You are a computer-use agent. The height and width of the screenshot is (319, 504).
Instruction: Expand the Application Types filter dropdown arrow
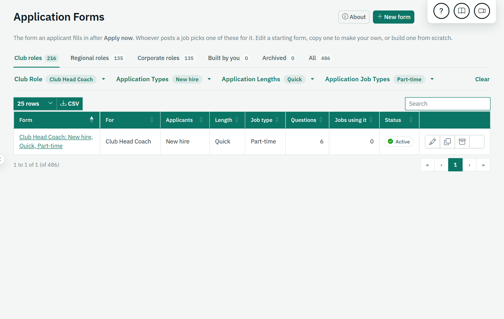[209, 79]
